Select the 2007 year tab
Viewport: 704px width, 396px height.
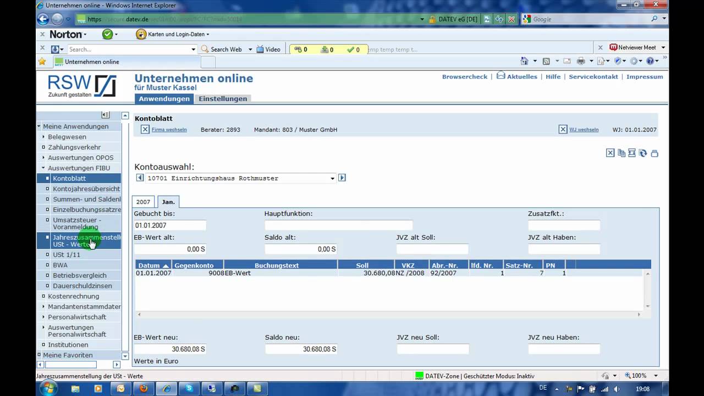click(143, 202)
